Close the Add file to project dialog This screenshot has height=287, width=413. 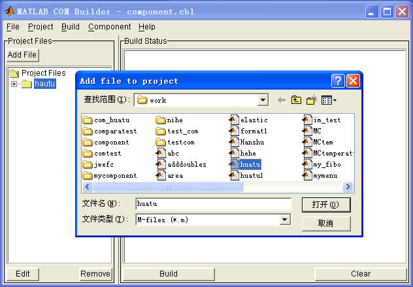(354, 80)
